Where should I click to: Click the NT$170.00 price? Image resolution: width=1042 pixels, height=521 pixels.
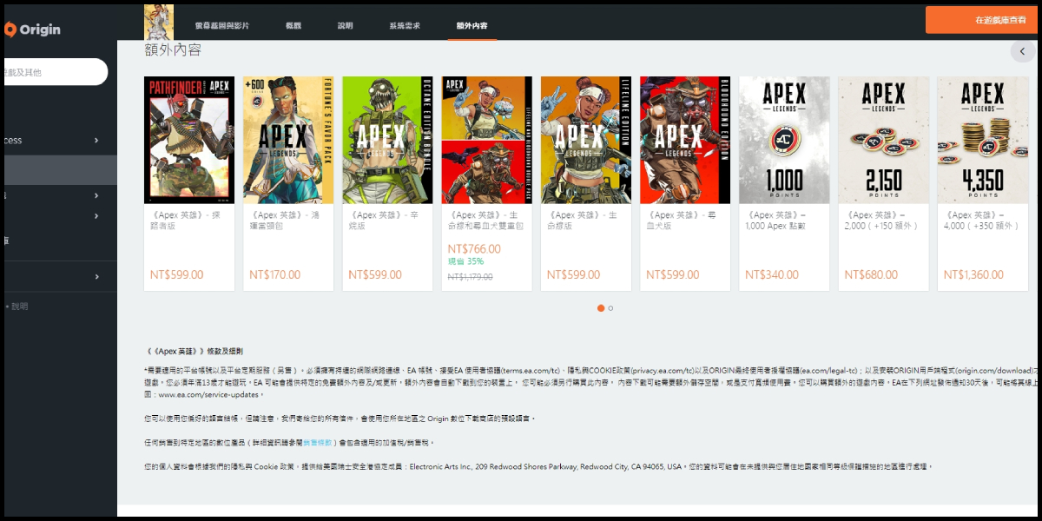tap(274, 274)
